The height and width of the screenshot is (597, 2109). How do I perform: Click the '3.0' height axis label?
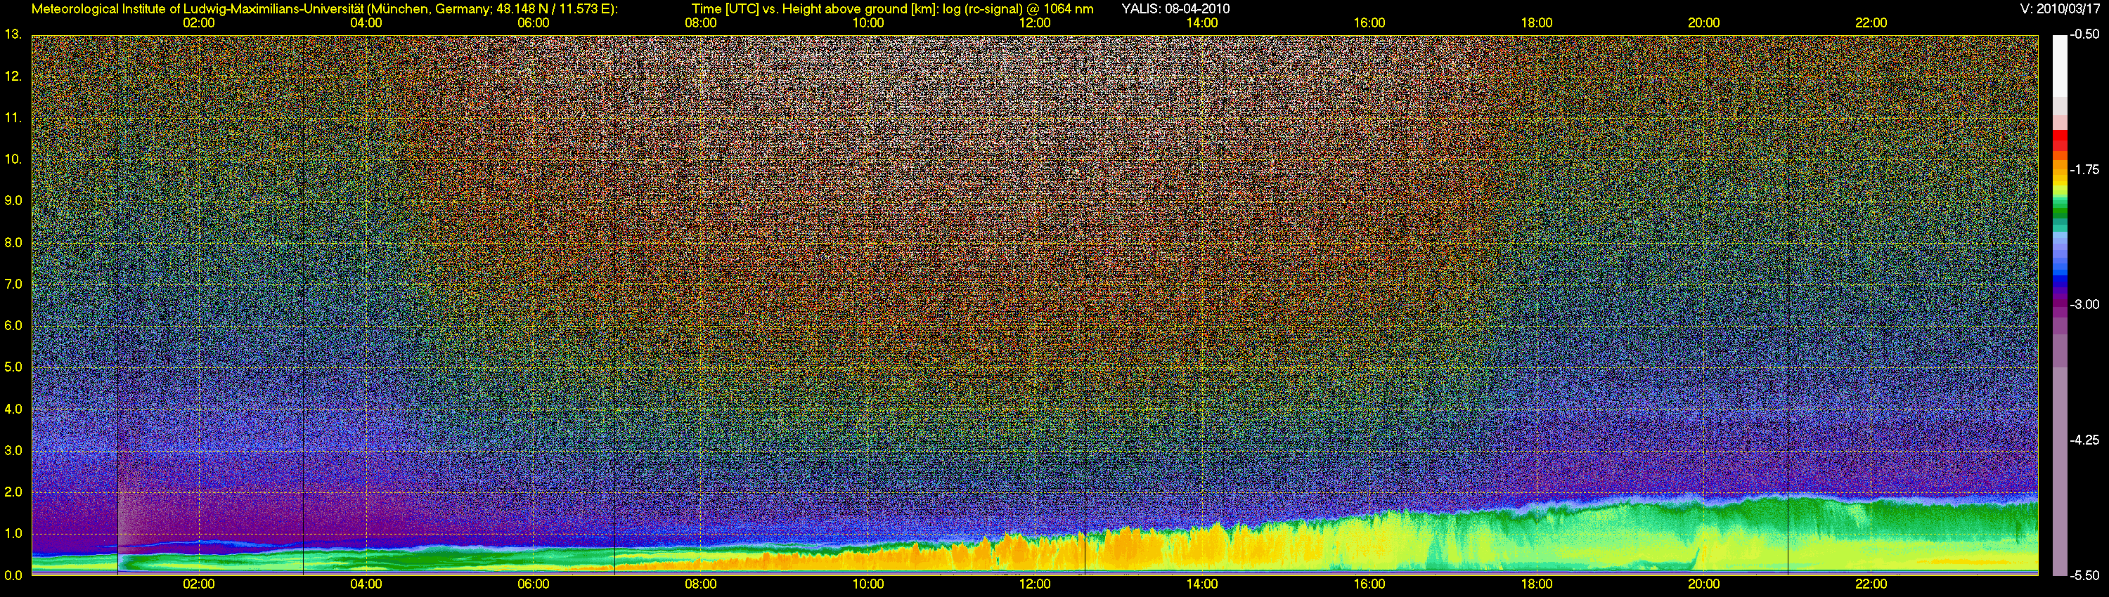point(13,451)
